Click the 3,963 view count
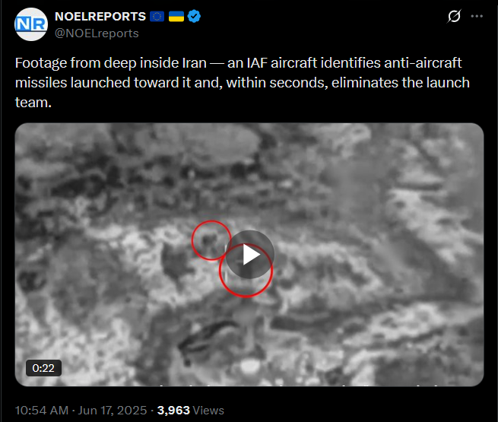The height and width of the screenshot is (422, 498). (x=173, y=411)
